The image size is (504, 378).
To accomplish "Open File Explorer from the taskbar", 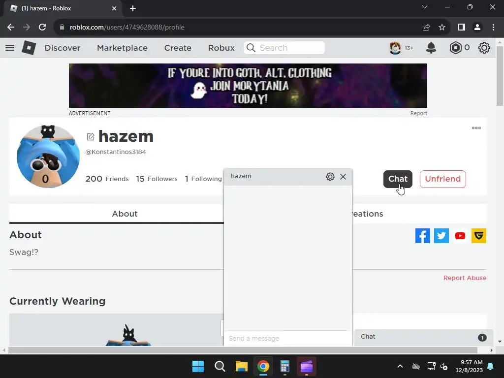I will 241,366.
